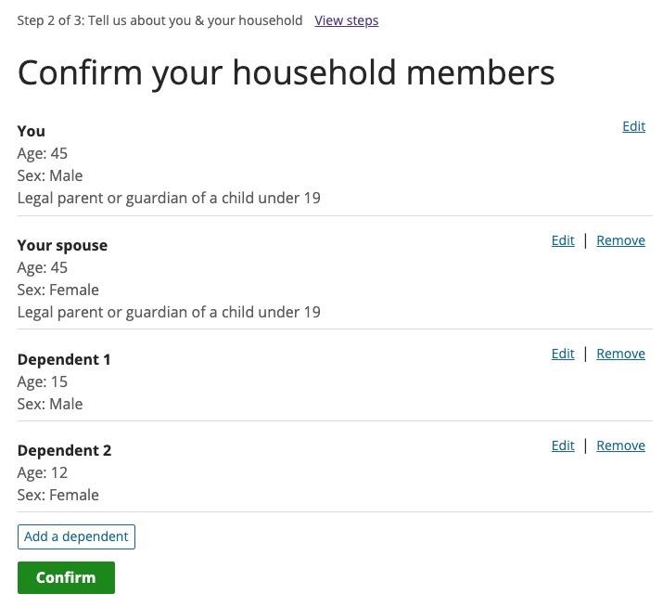The height and width of the screenshot is (607, 663).
Task: Click Sex: Female under Dependent 2
Action: point(57,495)
